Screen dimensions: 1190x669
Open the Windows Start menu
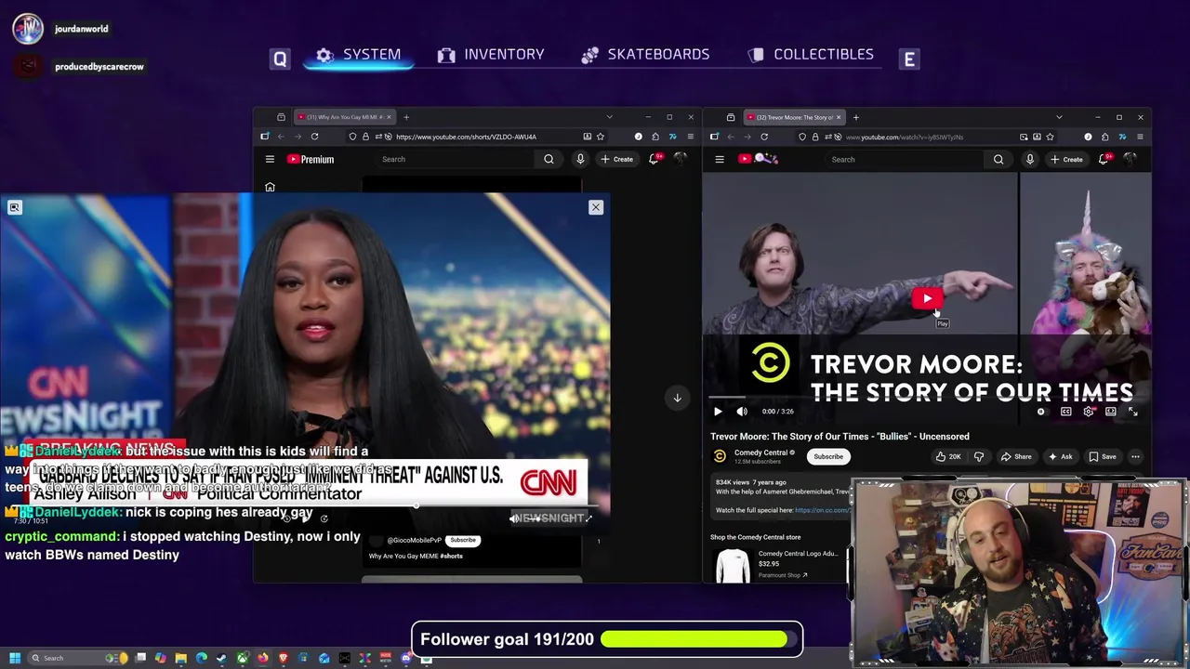[x=14, y=658]
